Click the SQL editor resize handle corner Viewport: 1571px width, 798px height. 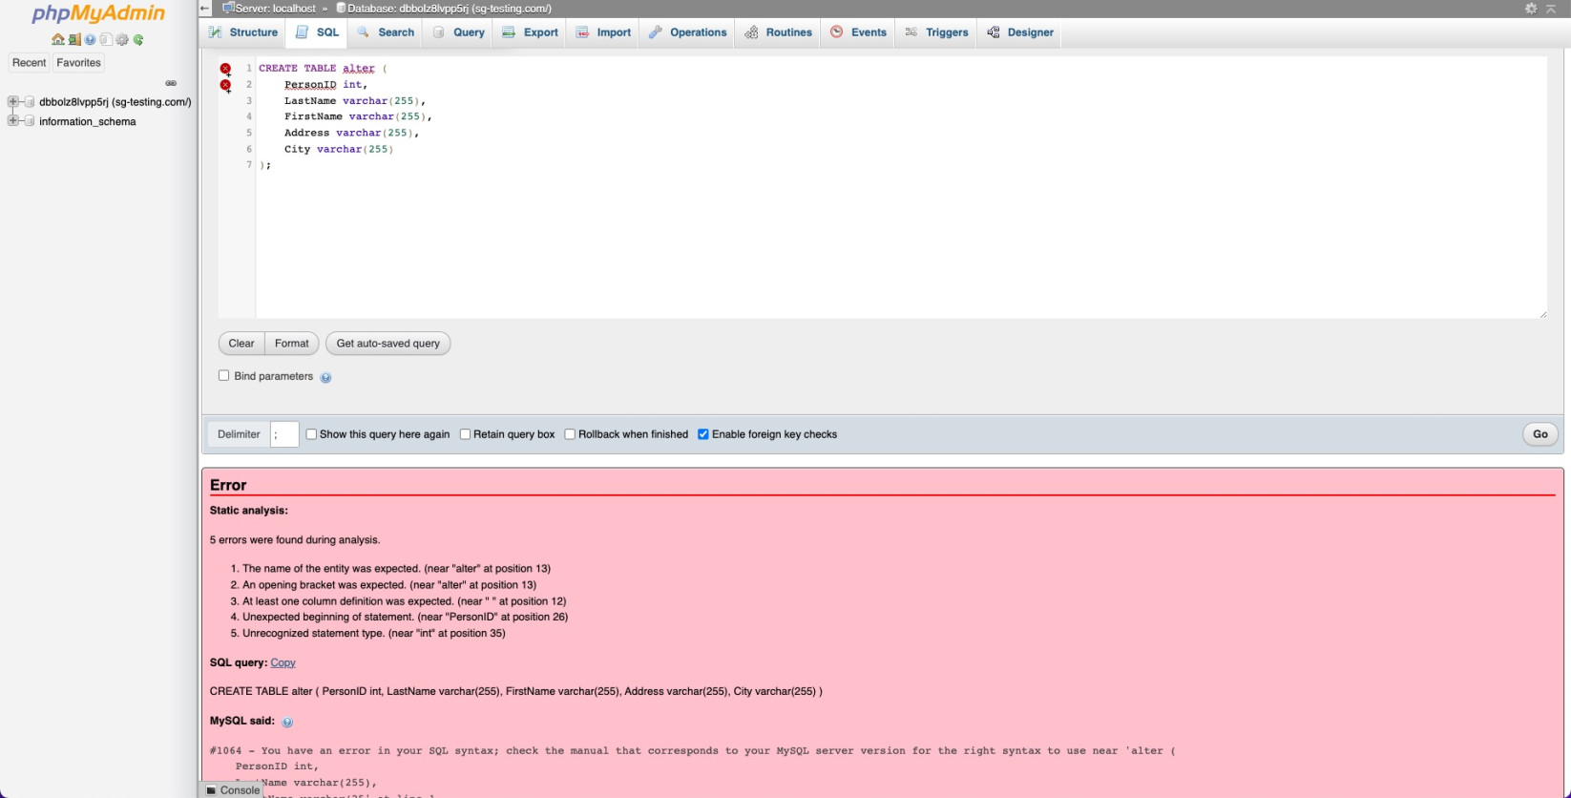click(1542, 314)
